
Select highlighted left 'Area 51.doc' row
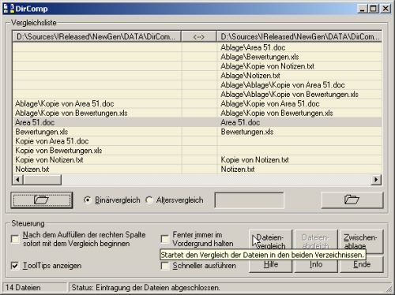(35, 122)
